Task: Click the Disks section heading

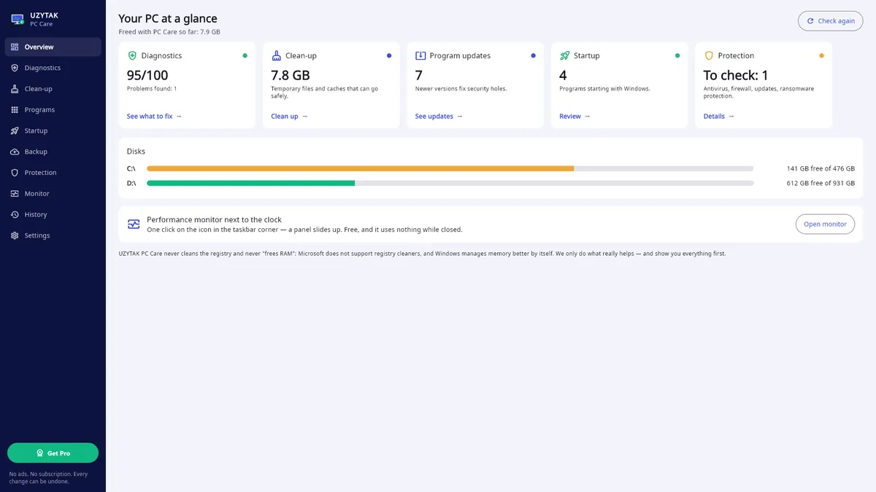Action: 136,152
